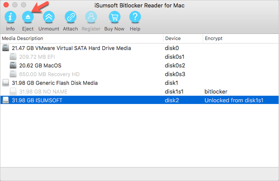Click the disk0s3 device cell
Image resolution: width=279 pixels, height=181 pixels.
[x=175, y=74]
